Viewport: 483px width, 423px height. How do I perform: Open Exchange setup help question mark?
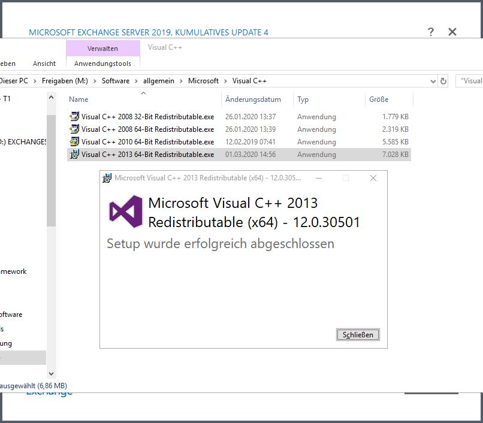point(431,32)
